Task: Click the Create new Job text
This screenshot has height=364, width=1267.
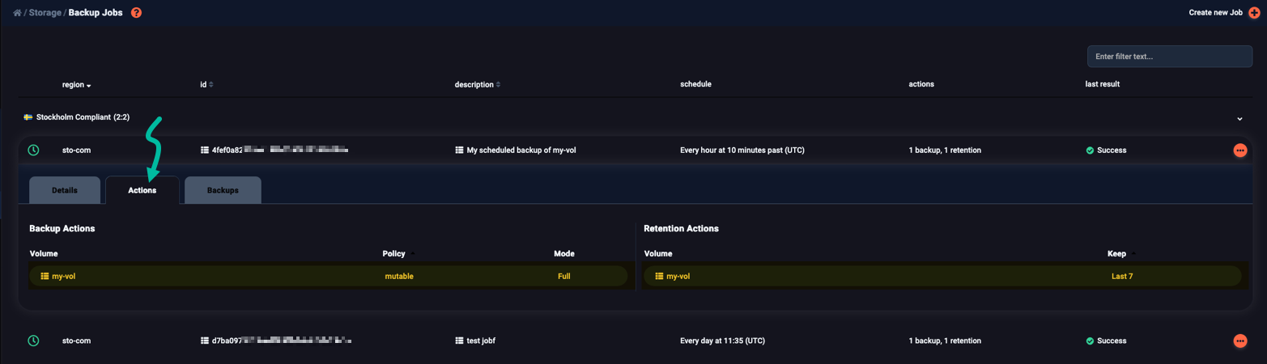Action: (x=1215, y=13)
